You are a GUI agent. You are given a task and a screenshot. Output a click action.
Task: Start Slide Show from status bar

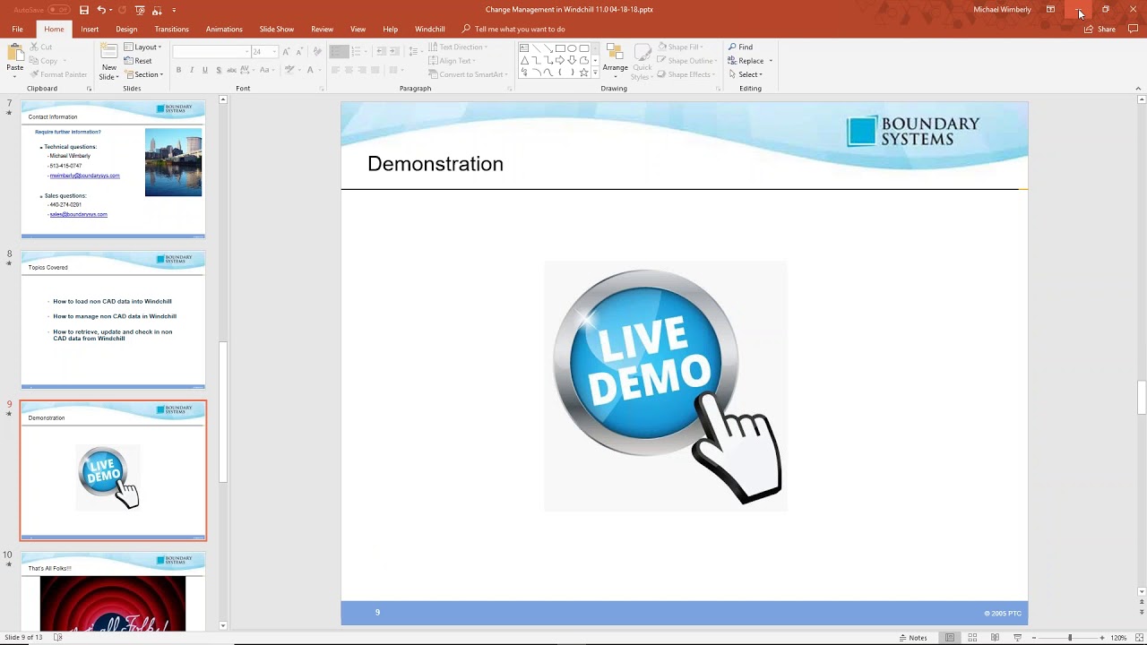(x=1017, y=638)
